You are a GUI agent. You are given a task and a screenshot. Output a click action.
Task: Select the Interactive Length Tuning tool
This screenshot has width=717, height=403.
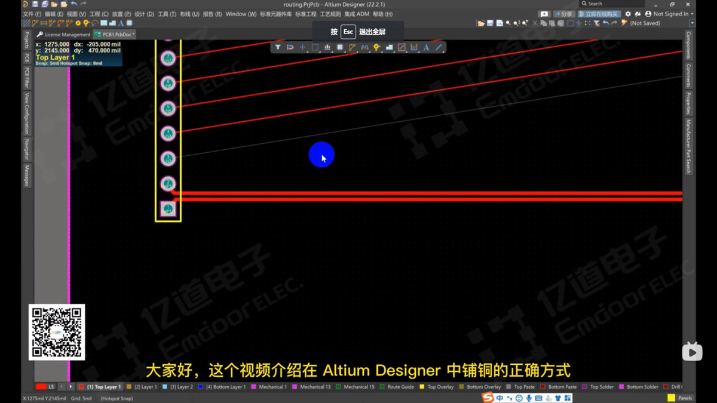[364, 47]
